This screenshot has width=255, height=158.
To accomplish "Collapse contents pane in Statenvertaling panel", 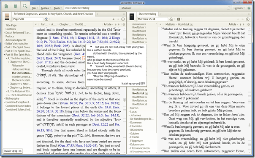I will click(x=160, y=24).
